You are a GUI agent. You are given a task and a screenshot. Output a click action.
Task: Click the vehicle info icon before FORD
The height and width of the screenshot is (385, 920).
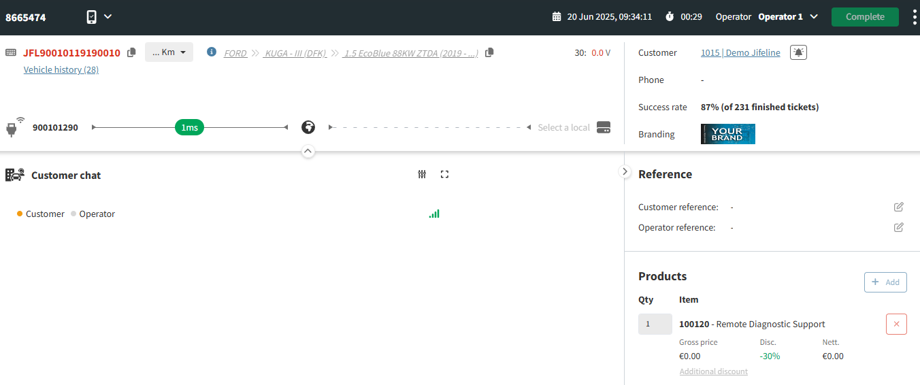click(x=212, y=52)
